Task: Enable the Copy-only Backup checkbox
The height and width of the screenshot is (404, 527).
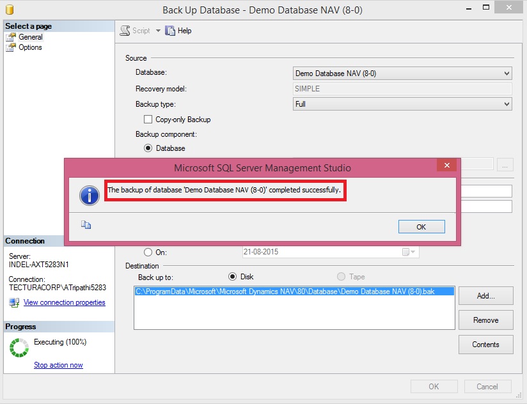Action: (x=148, y=120)
